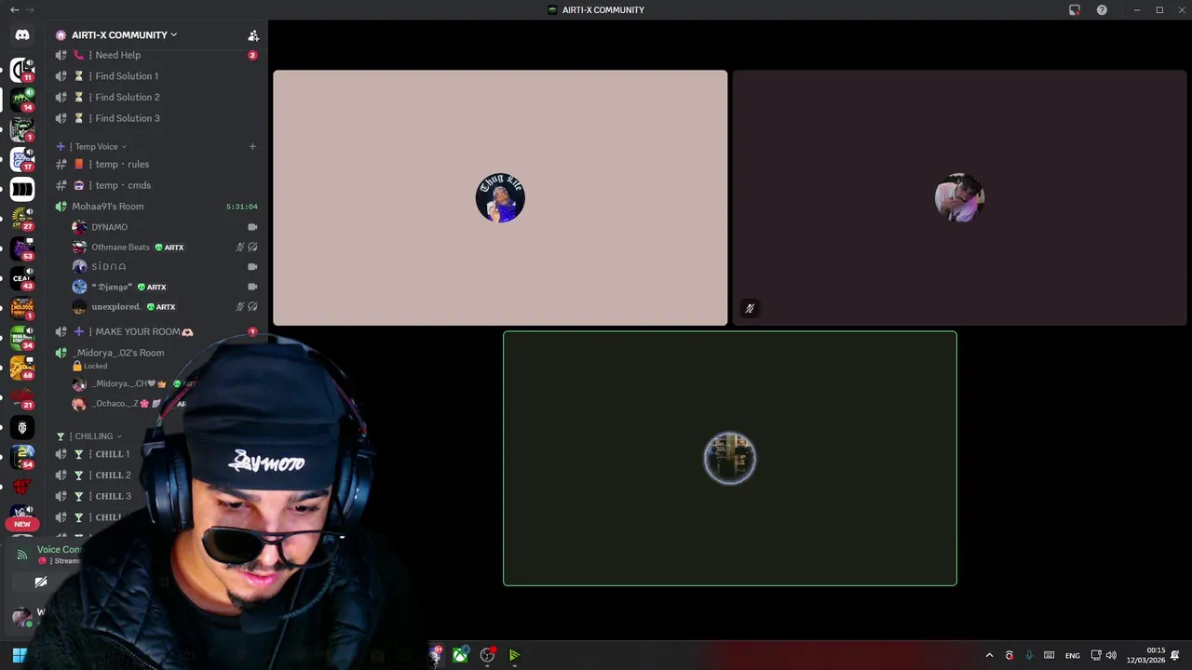1192x670 pixels.
Task: Click the ENG language indicator
Action: coord(1073,656)
